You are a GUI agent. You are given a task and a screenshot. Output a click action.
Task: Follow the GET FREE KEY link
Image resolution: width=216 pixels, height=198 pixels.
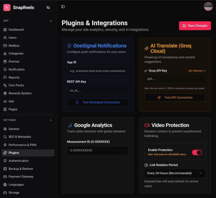pos(197,71)
